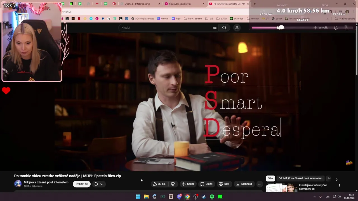The image size is (358, 201).
Task: Click 'Uložit' save button
Action: 206,184
